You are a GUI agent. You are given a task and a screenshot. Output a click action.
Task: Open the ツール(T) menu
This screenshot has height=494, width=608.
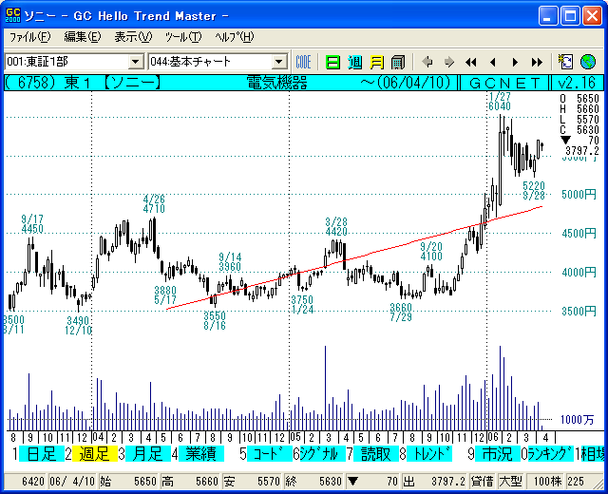coord(183,37)
